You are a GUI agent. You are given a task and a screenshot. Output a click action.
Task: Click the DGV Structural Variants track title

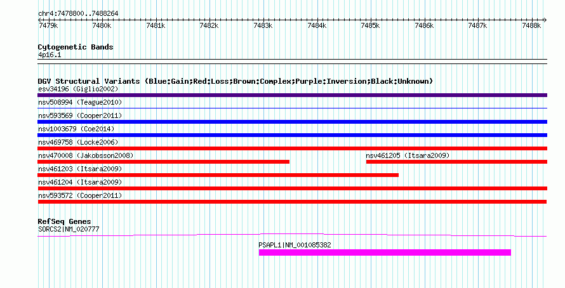pyautogui.click(x=236, y=81)
